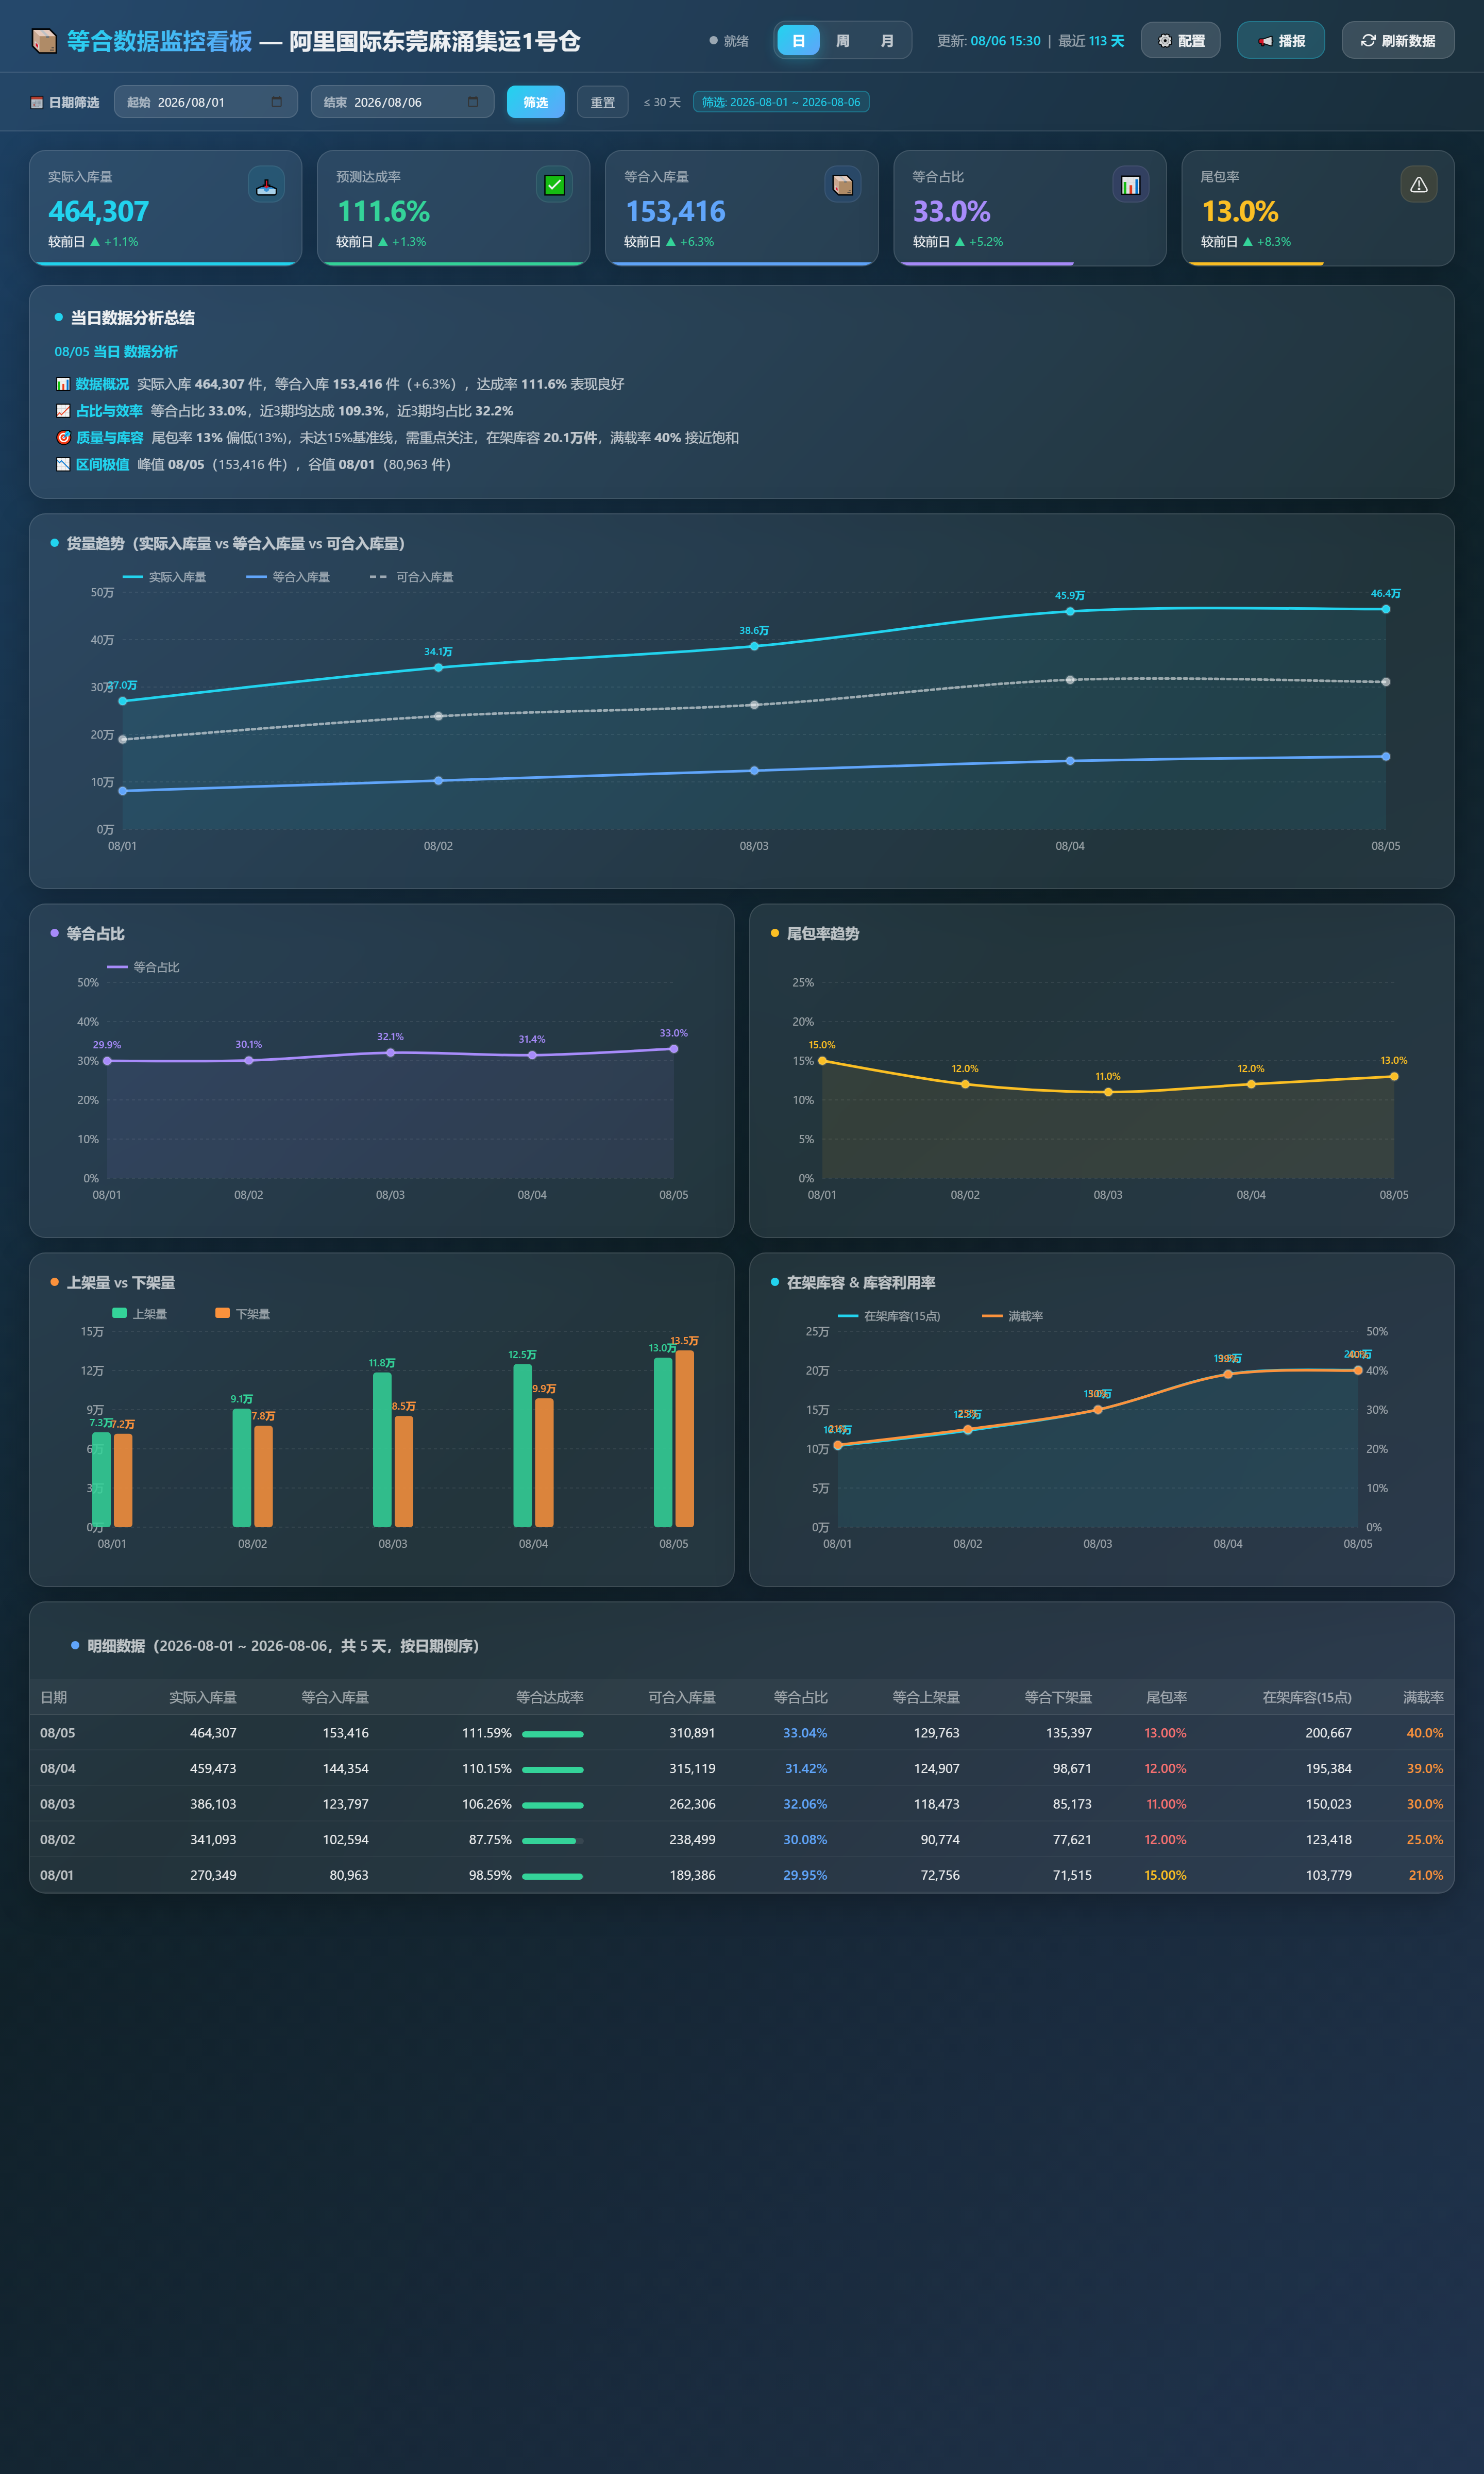The width and height of the screenshot is (1484, 2474).
Task: Click the filter tag 筛选: 2026-08-01 ~ 2026-08-06
Action: coord(781,102)
